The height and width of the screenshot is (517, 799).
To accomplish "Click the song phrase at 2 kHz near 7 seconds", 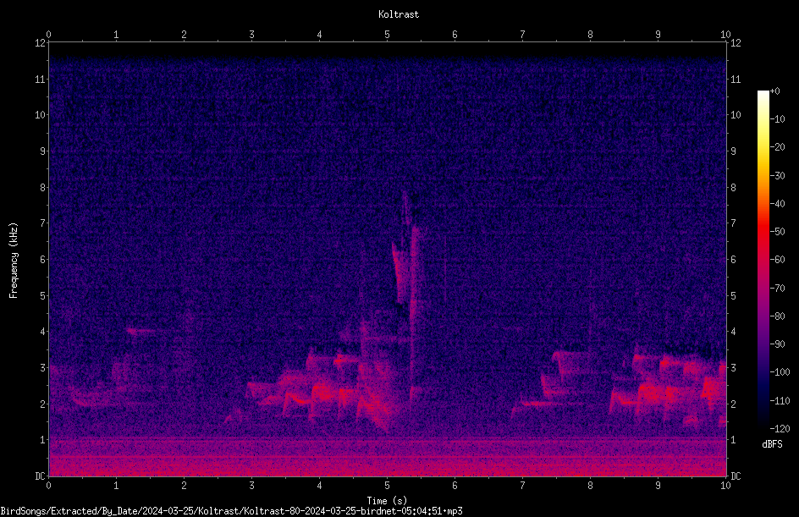I will pos(540,404).
